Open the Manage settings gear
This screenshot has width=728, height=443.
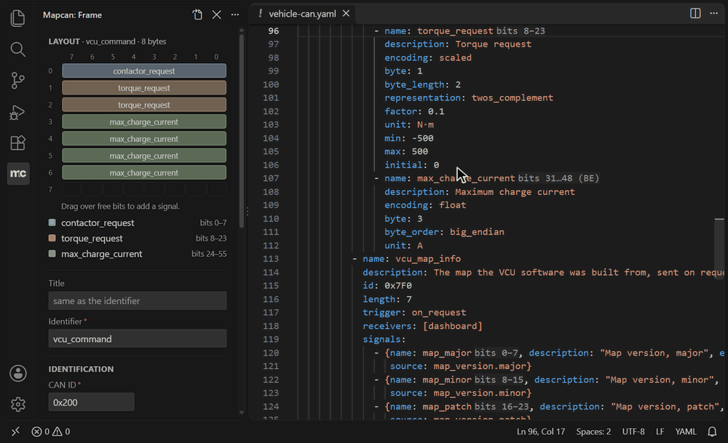point(18,404)
